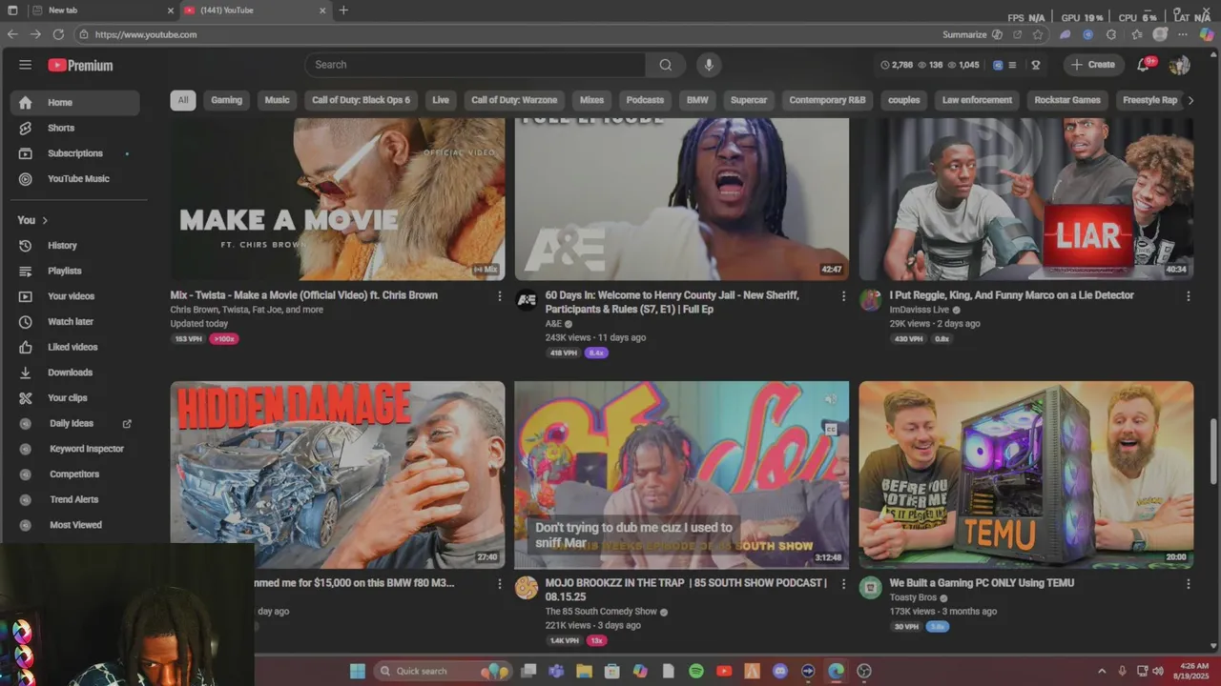Screen dimensions: 1221x686
Task: Reload the page with the refresh icon
Action: tap(58, 34)
